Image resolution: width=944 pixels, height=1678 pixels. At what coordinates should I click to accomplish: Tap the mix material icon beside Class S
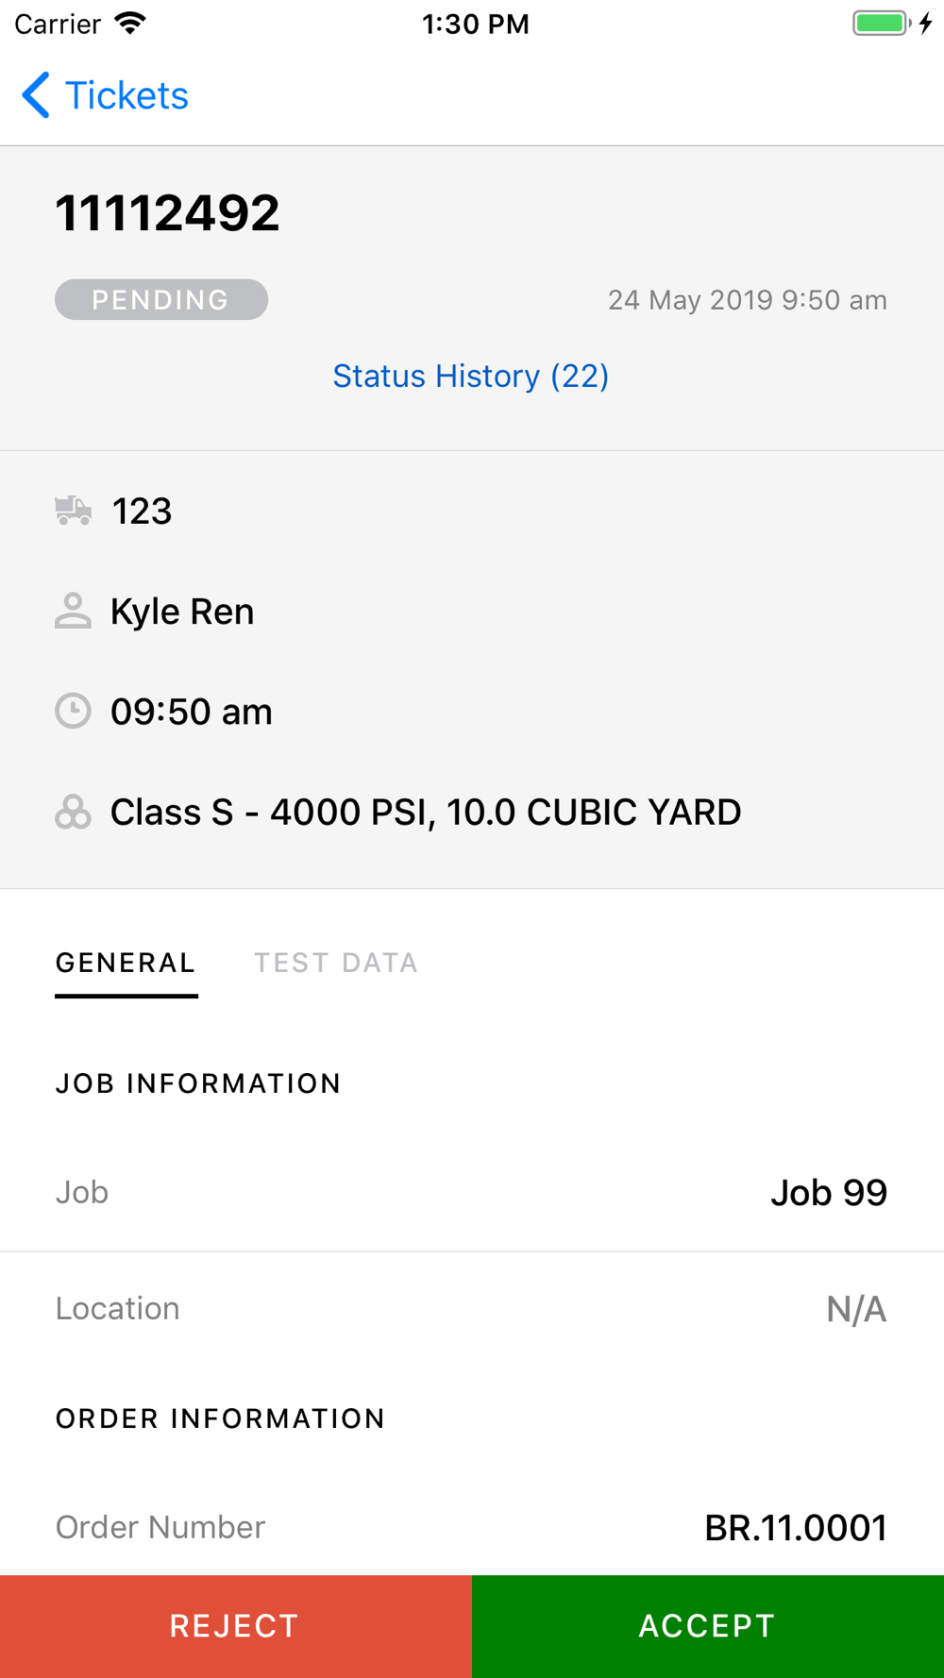tap(73, 812)
